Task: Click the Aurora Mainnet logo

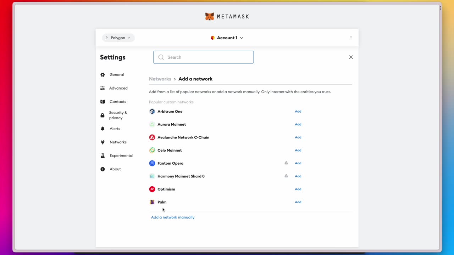Action: 152,124
